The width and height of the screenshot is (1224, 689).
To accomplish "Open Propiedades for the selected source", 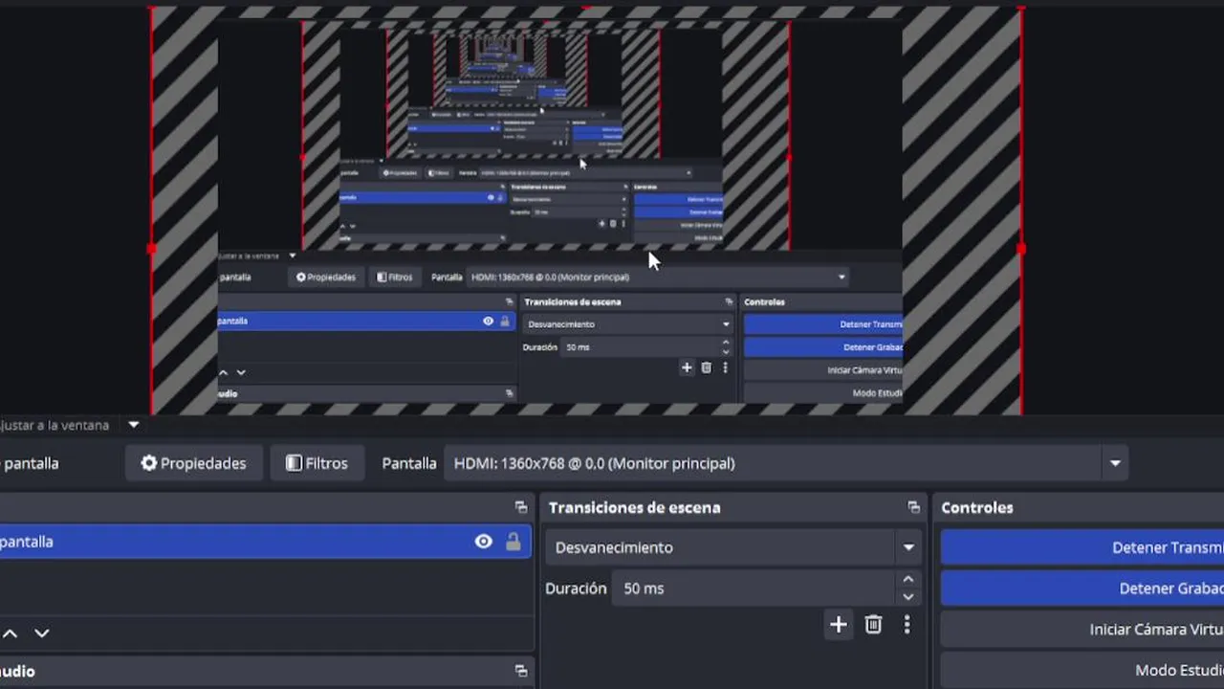I will [x=194, y=463].
